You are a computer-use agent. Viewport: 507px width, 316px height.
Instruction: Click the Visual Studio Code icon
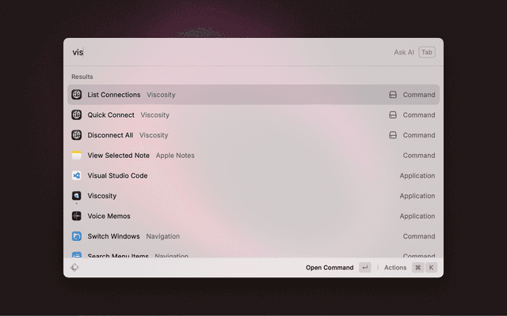[x=77, y=175]
